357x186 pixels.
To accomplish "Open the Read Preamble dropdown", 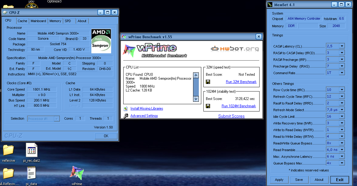I will tap(342, 150).
